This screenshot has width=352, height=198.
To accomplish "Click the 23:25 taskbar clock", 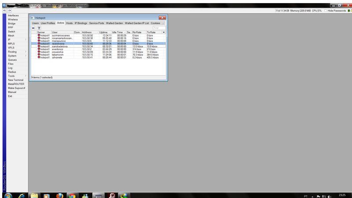I will click(342, 195).
